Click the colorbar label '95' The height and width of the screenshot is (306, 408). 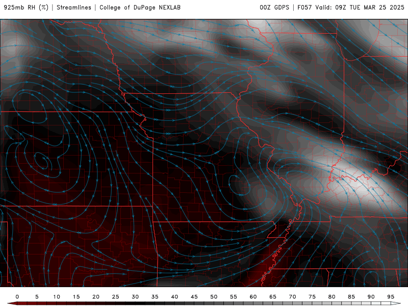(391, 297)
